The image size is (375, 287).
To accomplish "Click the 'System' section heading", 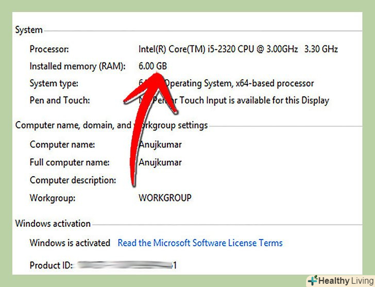I will [x=29, y=30].
